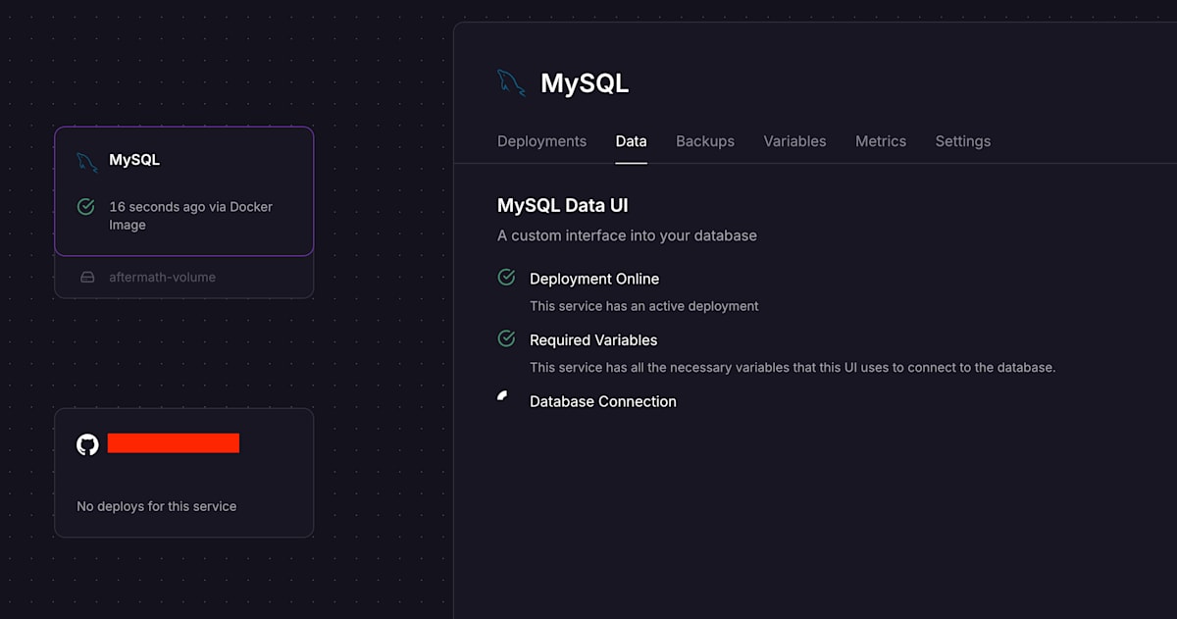
Task: Click the MySQL dolphin icon in panel header
Action: pos(511,82)
